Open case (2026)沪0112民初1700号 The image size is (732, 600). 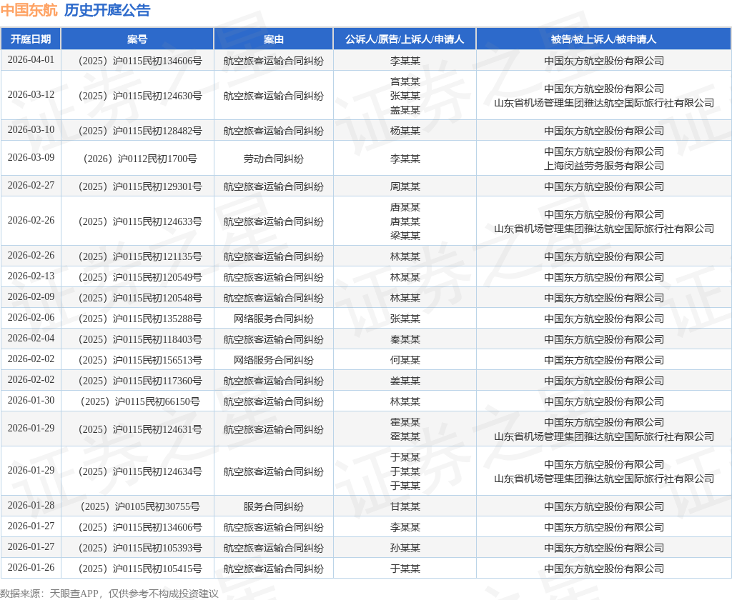tap(137, 159)
